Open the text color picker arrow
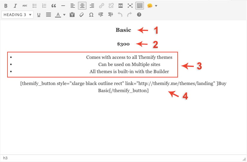 click(x=64, y=15)
